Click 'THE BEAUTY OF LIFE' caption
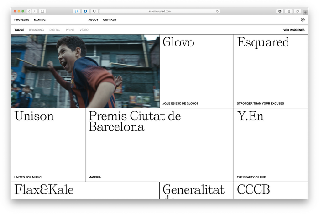319x214 pixels. click(251, 177)
